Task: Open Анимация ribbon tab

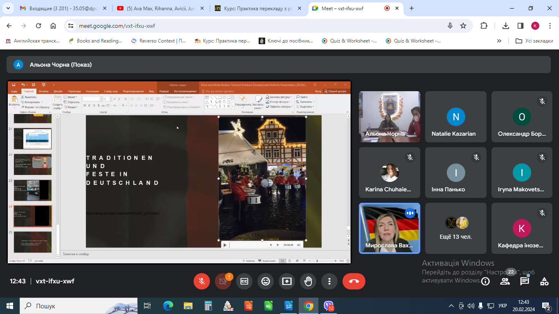Action: tap(92, 91)
